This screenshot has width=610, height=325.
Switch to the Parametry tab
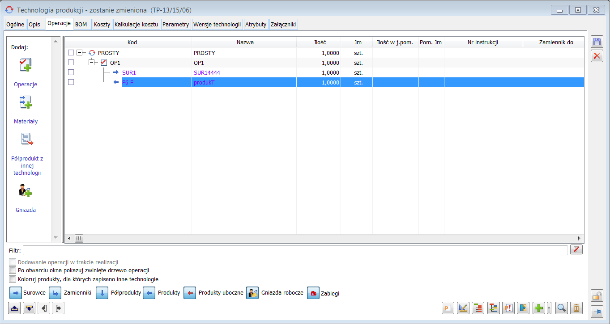176,25
